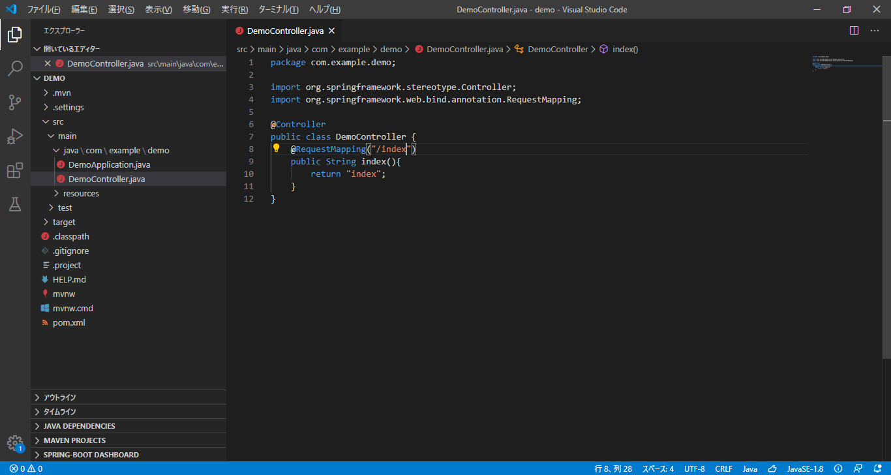The width and height of the screenshot is (891, 475).
Task: Click the lightbulb quick-fix icon on line 8
Action: click(x=276, y=149)
